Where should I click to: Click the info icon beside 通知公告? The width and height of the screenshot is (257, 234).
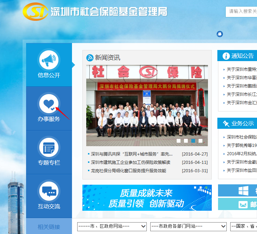226,56
